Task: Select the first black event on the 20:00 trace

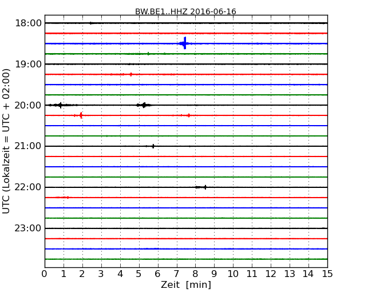Action: (61, 105)
